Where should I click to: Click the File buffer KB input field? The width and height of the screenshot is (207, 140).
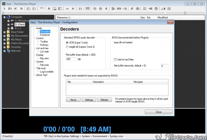point(71,59)
